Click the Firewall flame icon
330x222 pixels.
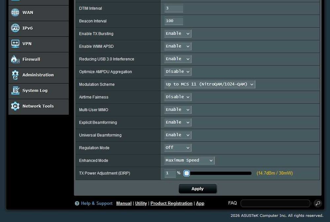point(15,59)
